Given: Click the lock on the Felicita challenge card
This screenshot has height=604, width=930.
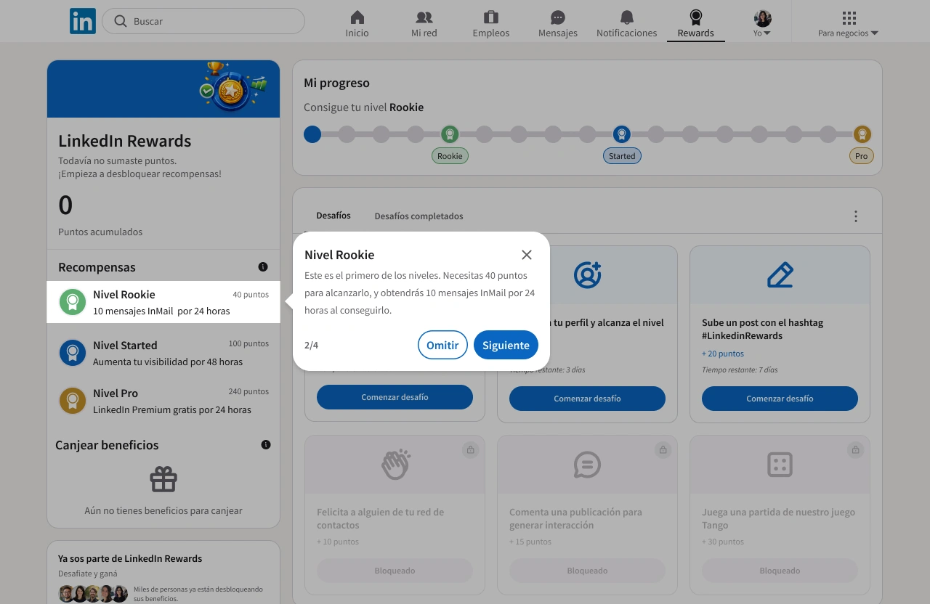Looking at the screenshot, I should coord(471,450).
